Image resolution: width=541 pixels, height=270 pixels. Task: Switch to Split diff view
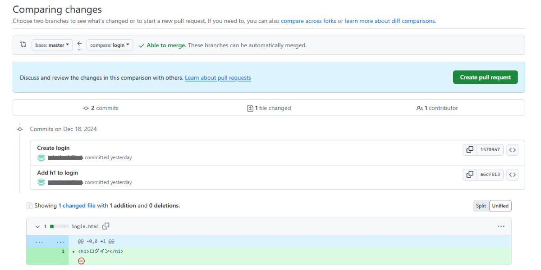tap(481, 206)
